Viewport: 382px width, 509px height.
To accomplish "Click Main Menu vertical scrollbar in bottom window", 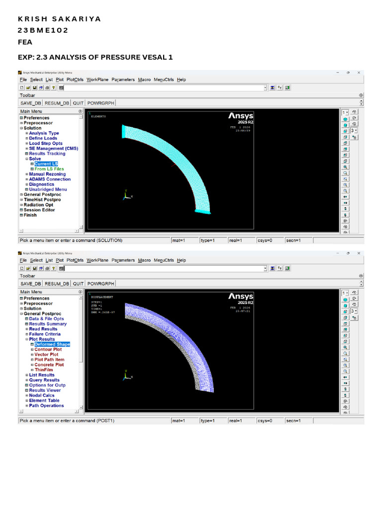I will pos(81,352).
